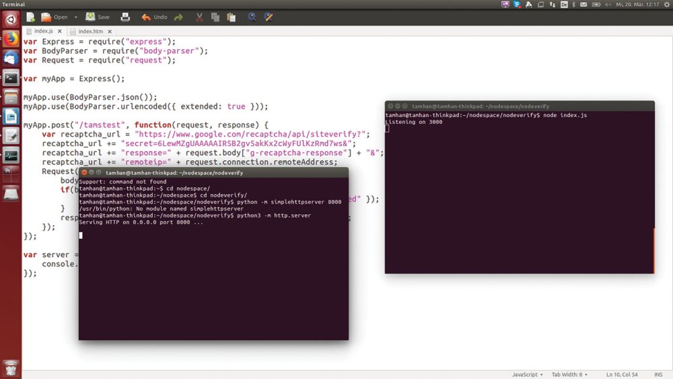Open the system gear session menu

(666, 4)
